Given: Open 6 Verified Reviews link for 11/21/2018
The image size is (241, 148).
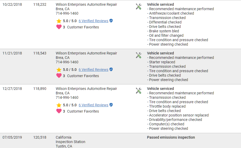Looking at the screenshot, I should [93, 70].
